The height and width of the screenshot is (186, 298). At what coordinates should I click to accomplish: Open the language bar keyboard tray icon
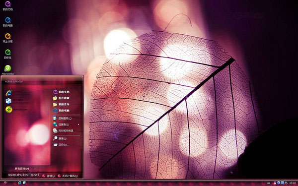point(269,183)
